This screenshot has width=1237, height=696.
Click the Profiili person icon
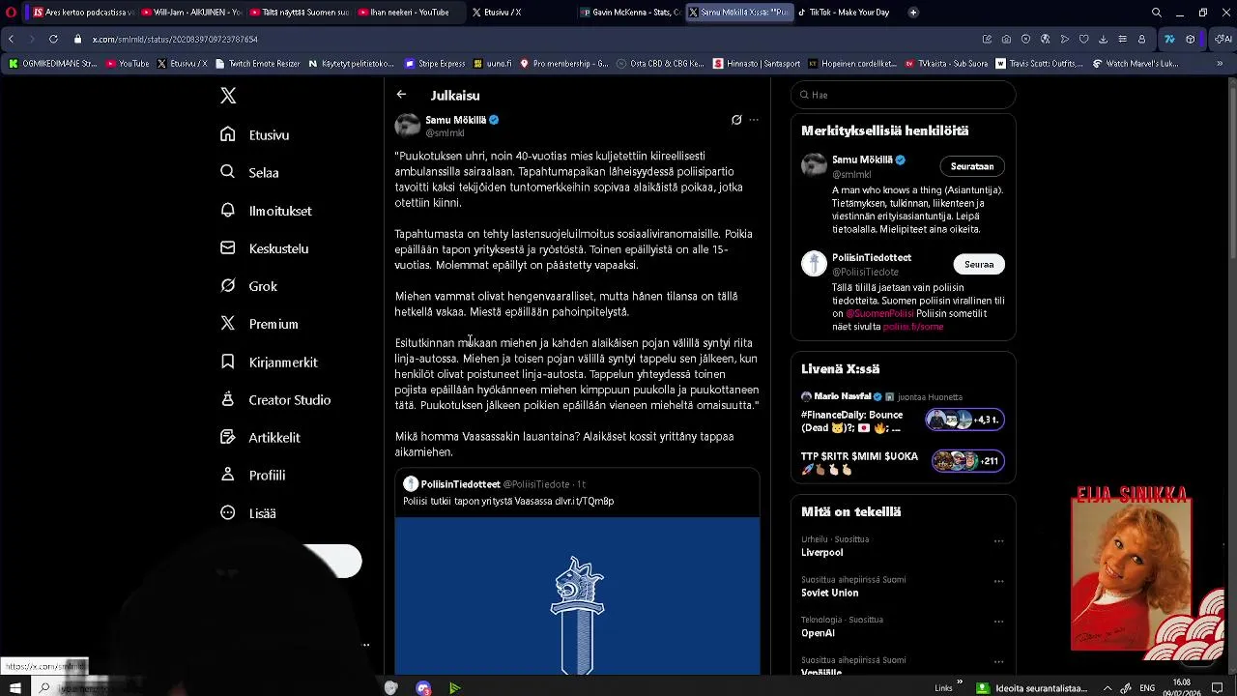click(228, 475)
